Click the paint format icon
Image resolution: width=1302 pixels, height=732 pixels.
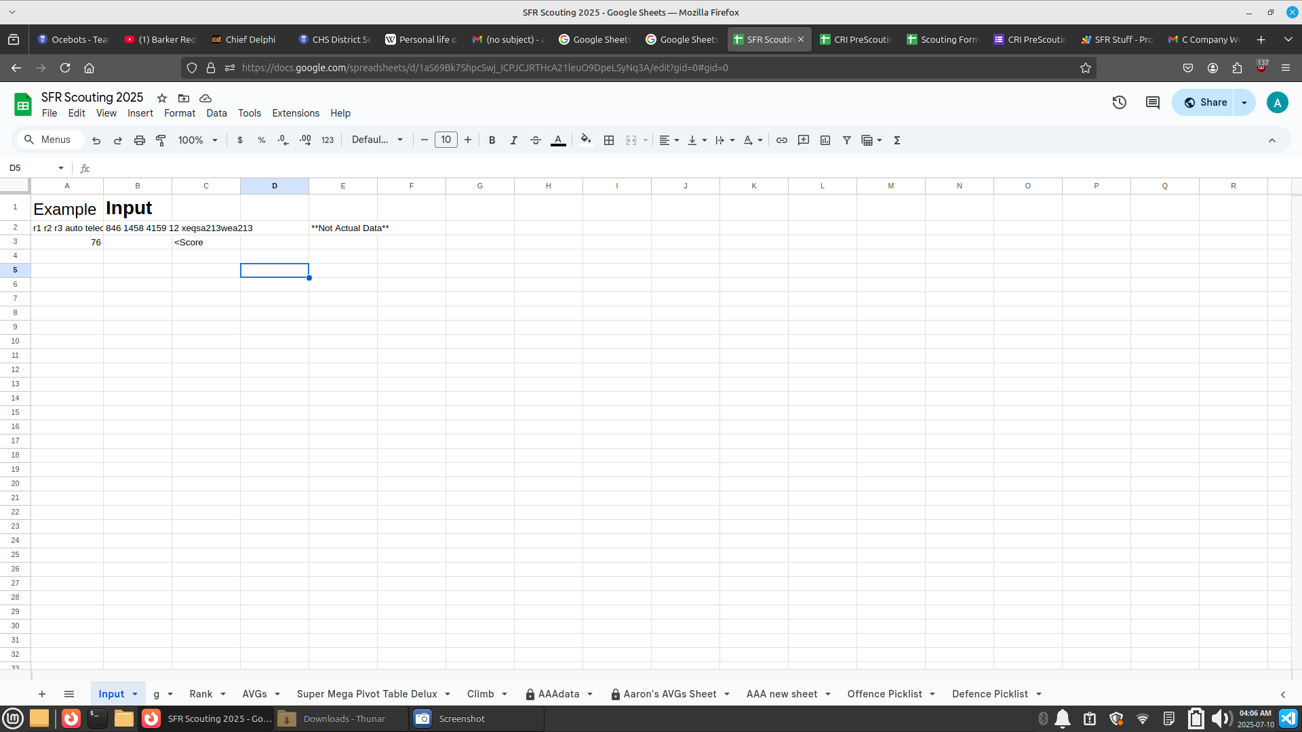click(161, 140)
